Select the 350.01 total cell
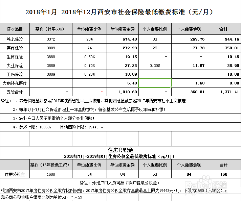Image resolution: width=241 pixels, height=201 pixels. click(x=224, y=48)
